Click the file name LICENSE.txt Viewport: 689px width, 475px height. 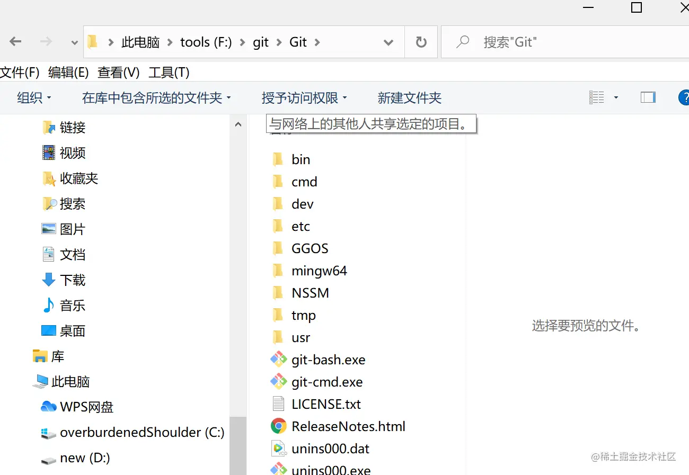coord(326,404)
